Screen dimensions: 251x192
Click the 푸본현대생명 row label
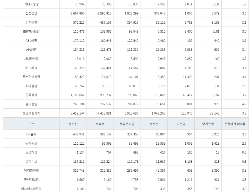31,77
